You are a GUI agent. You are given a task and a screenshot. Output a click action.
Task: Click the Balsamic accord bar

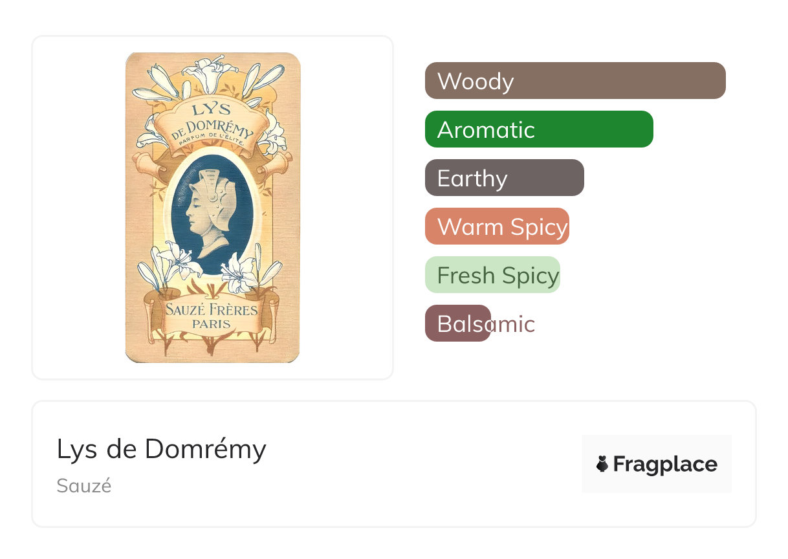[x=458, y=323]
